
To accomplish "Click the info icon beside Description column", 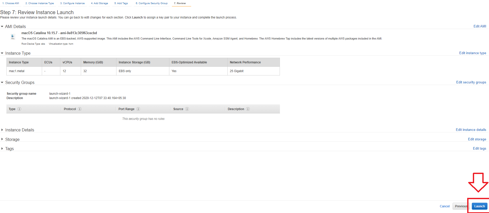I will click(248, 109).
